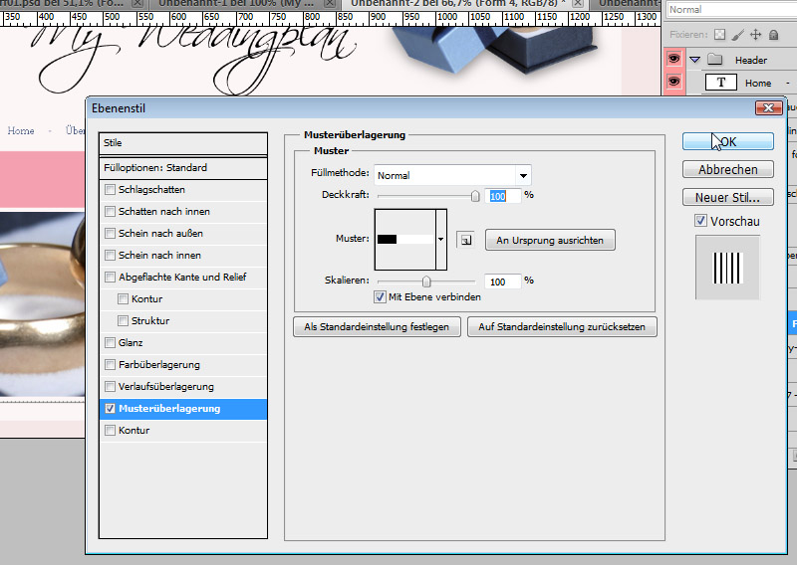This screenshot has width=797, height=565.
Task: Click the Abbrechen button
Action: [727, 169]
